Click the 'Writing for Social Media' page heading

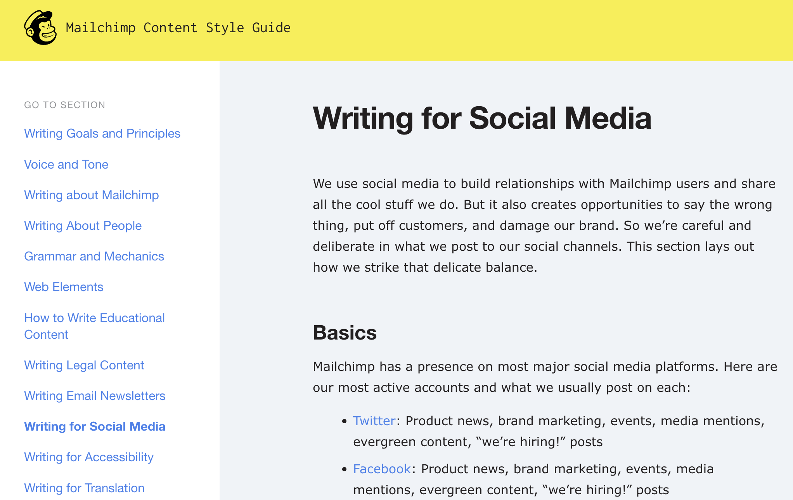[482, 118]
